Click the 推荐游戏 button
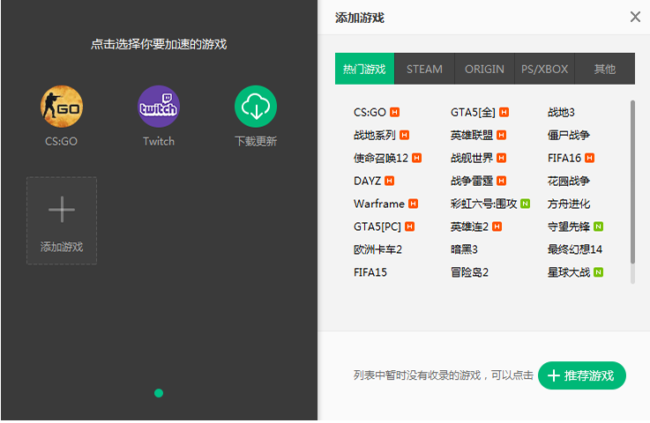The image size is (650, 423). 581,375
